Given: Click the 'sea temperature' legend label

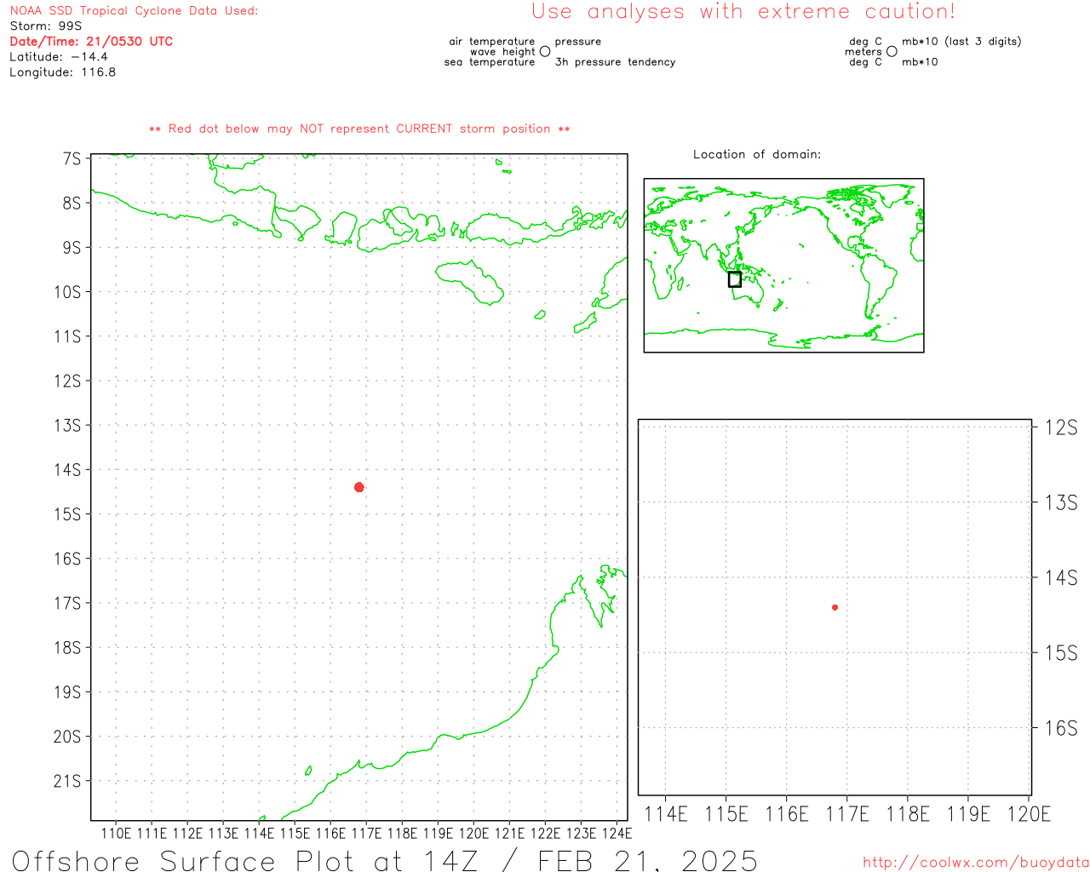Looking at the screenshot, I should pos(490,62).
